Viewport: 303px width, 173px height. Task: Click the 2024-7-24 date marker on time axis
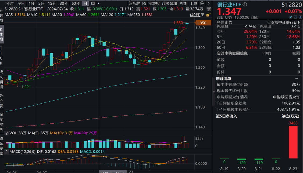pos(112,172)
